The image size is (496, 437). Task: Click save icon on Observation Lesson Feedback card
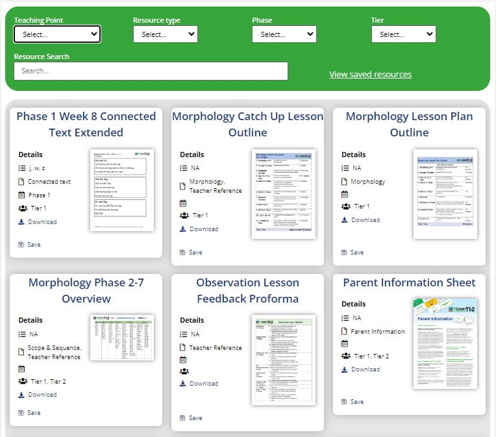point(183,418)
